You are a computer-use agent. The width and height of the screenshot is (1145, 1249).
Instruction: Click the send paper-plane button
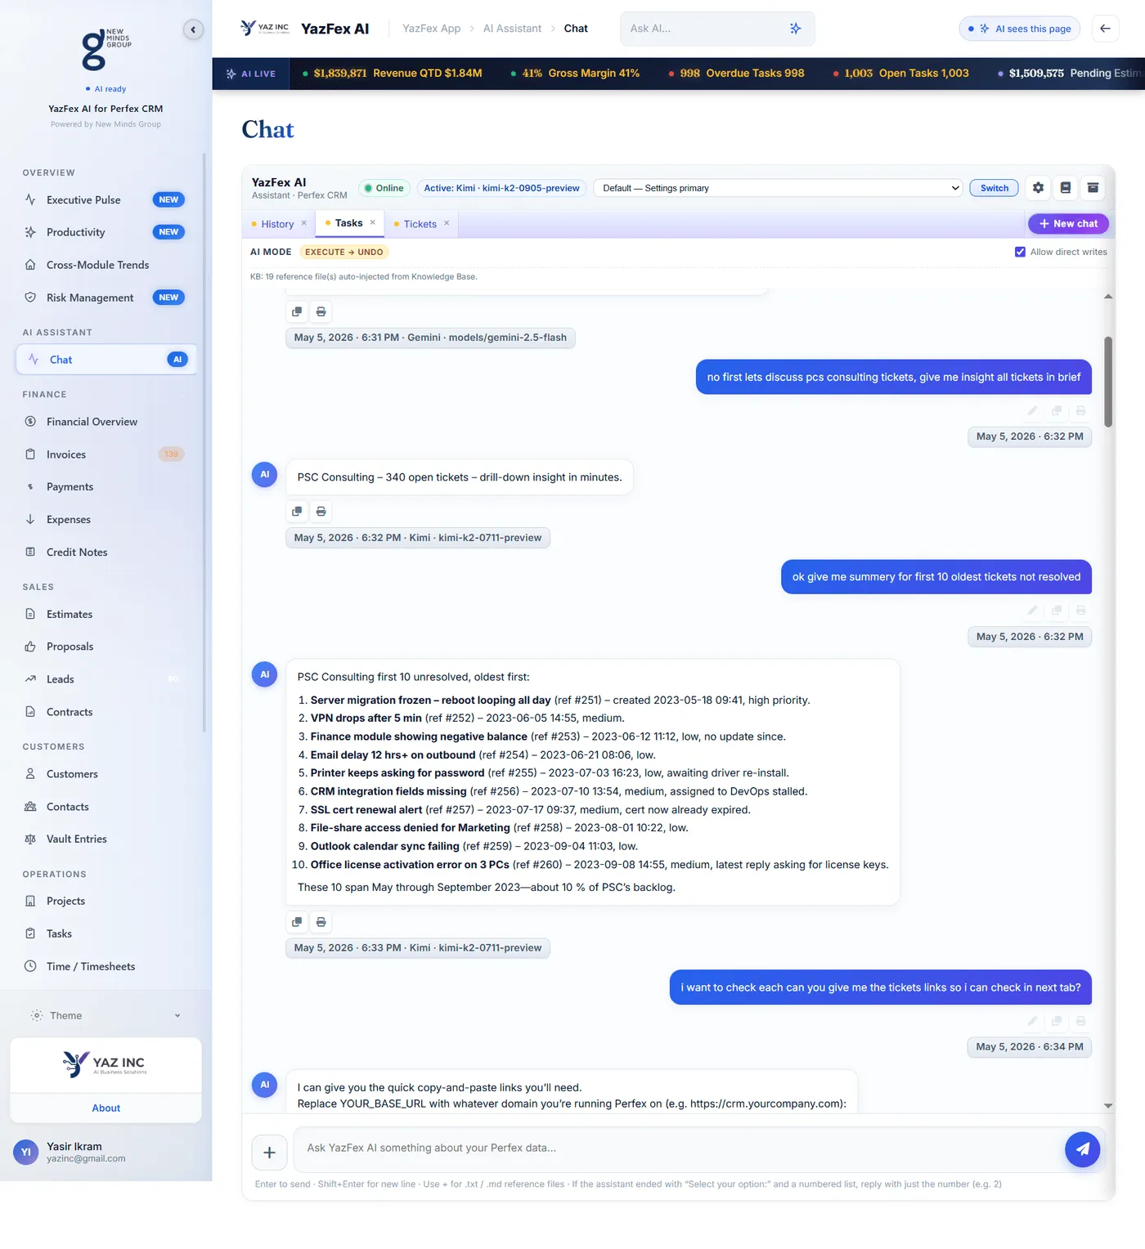tap(1082, 1149)
